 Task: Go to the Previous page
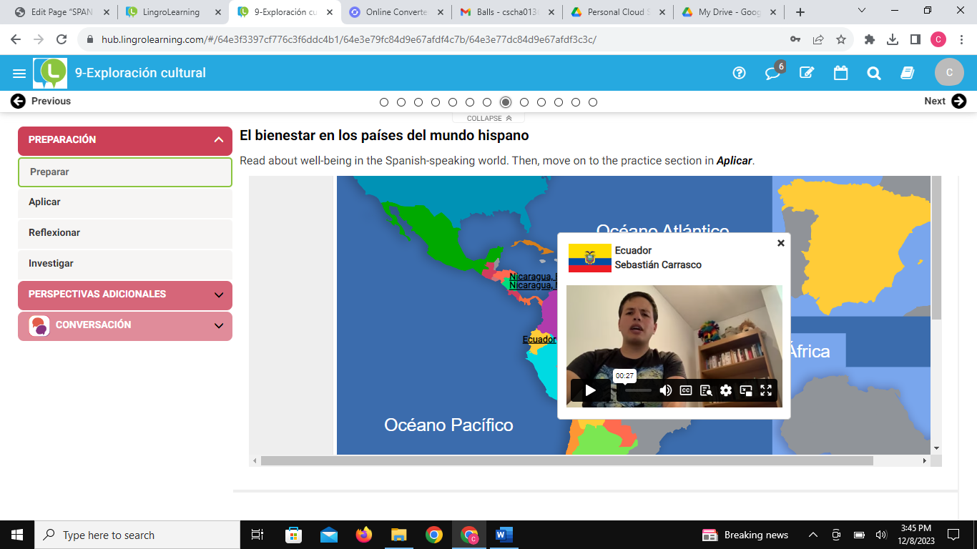click(41, 102)
